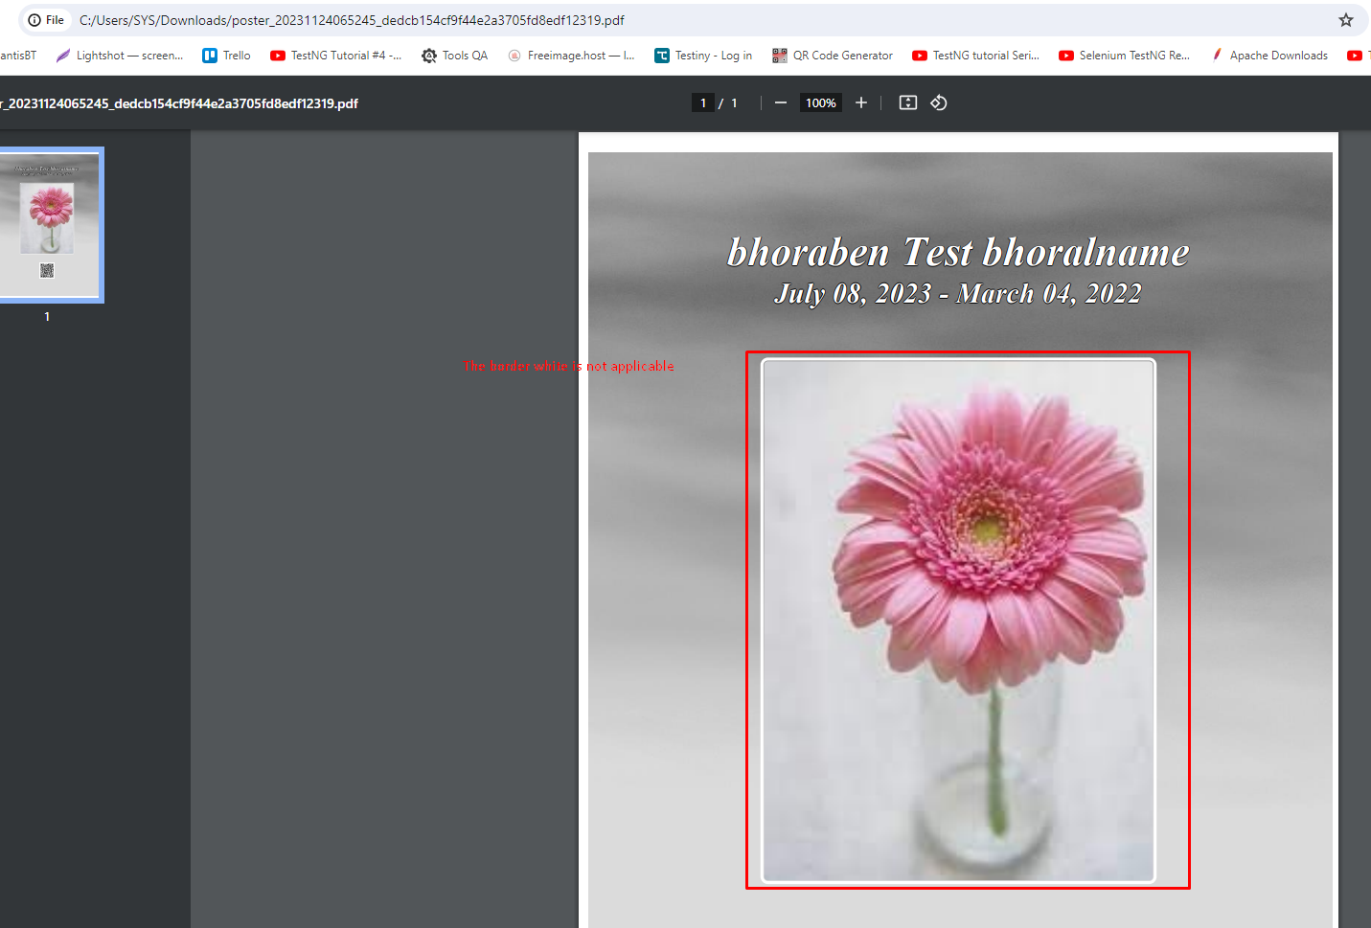Fit the PDF to page

(x=908, y=102)
